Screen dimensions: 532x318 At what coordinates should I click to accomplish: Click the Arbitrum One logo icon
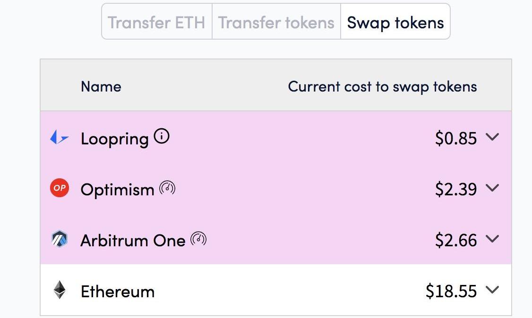click(60, 239)
